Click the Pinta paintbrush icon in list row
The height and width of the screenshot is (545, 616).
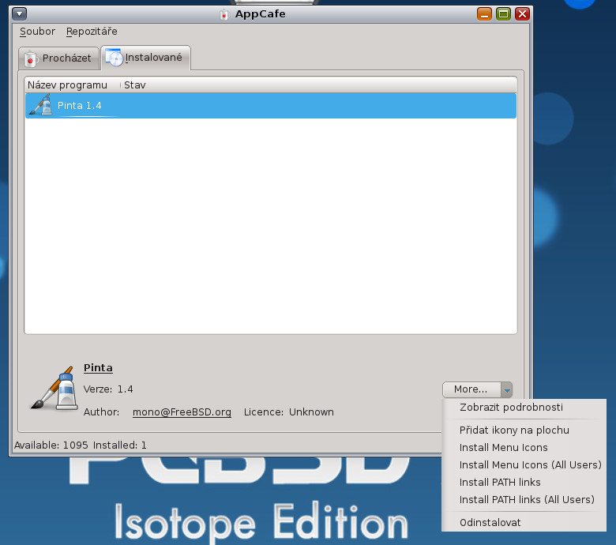click(41, 105)
